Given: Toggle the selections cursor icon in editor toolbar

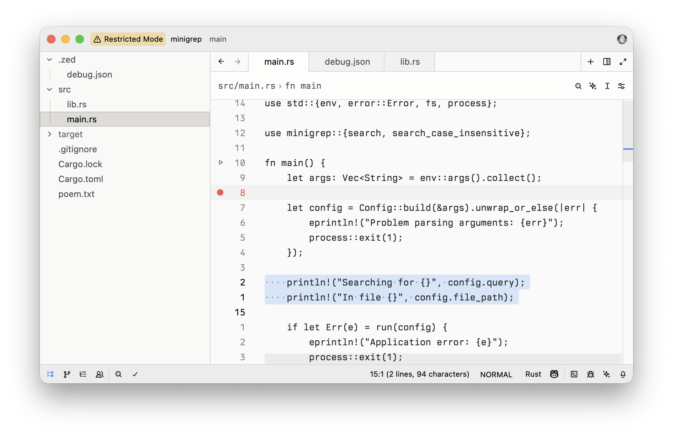Looking at the screenshot, I should (x=607, y=86).
